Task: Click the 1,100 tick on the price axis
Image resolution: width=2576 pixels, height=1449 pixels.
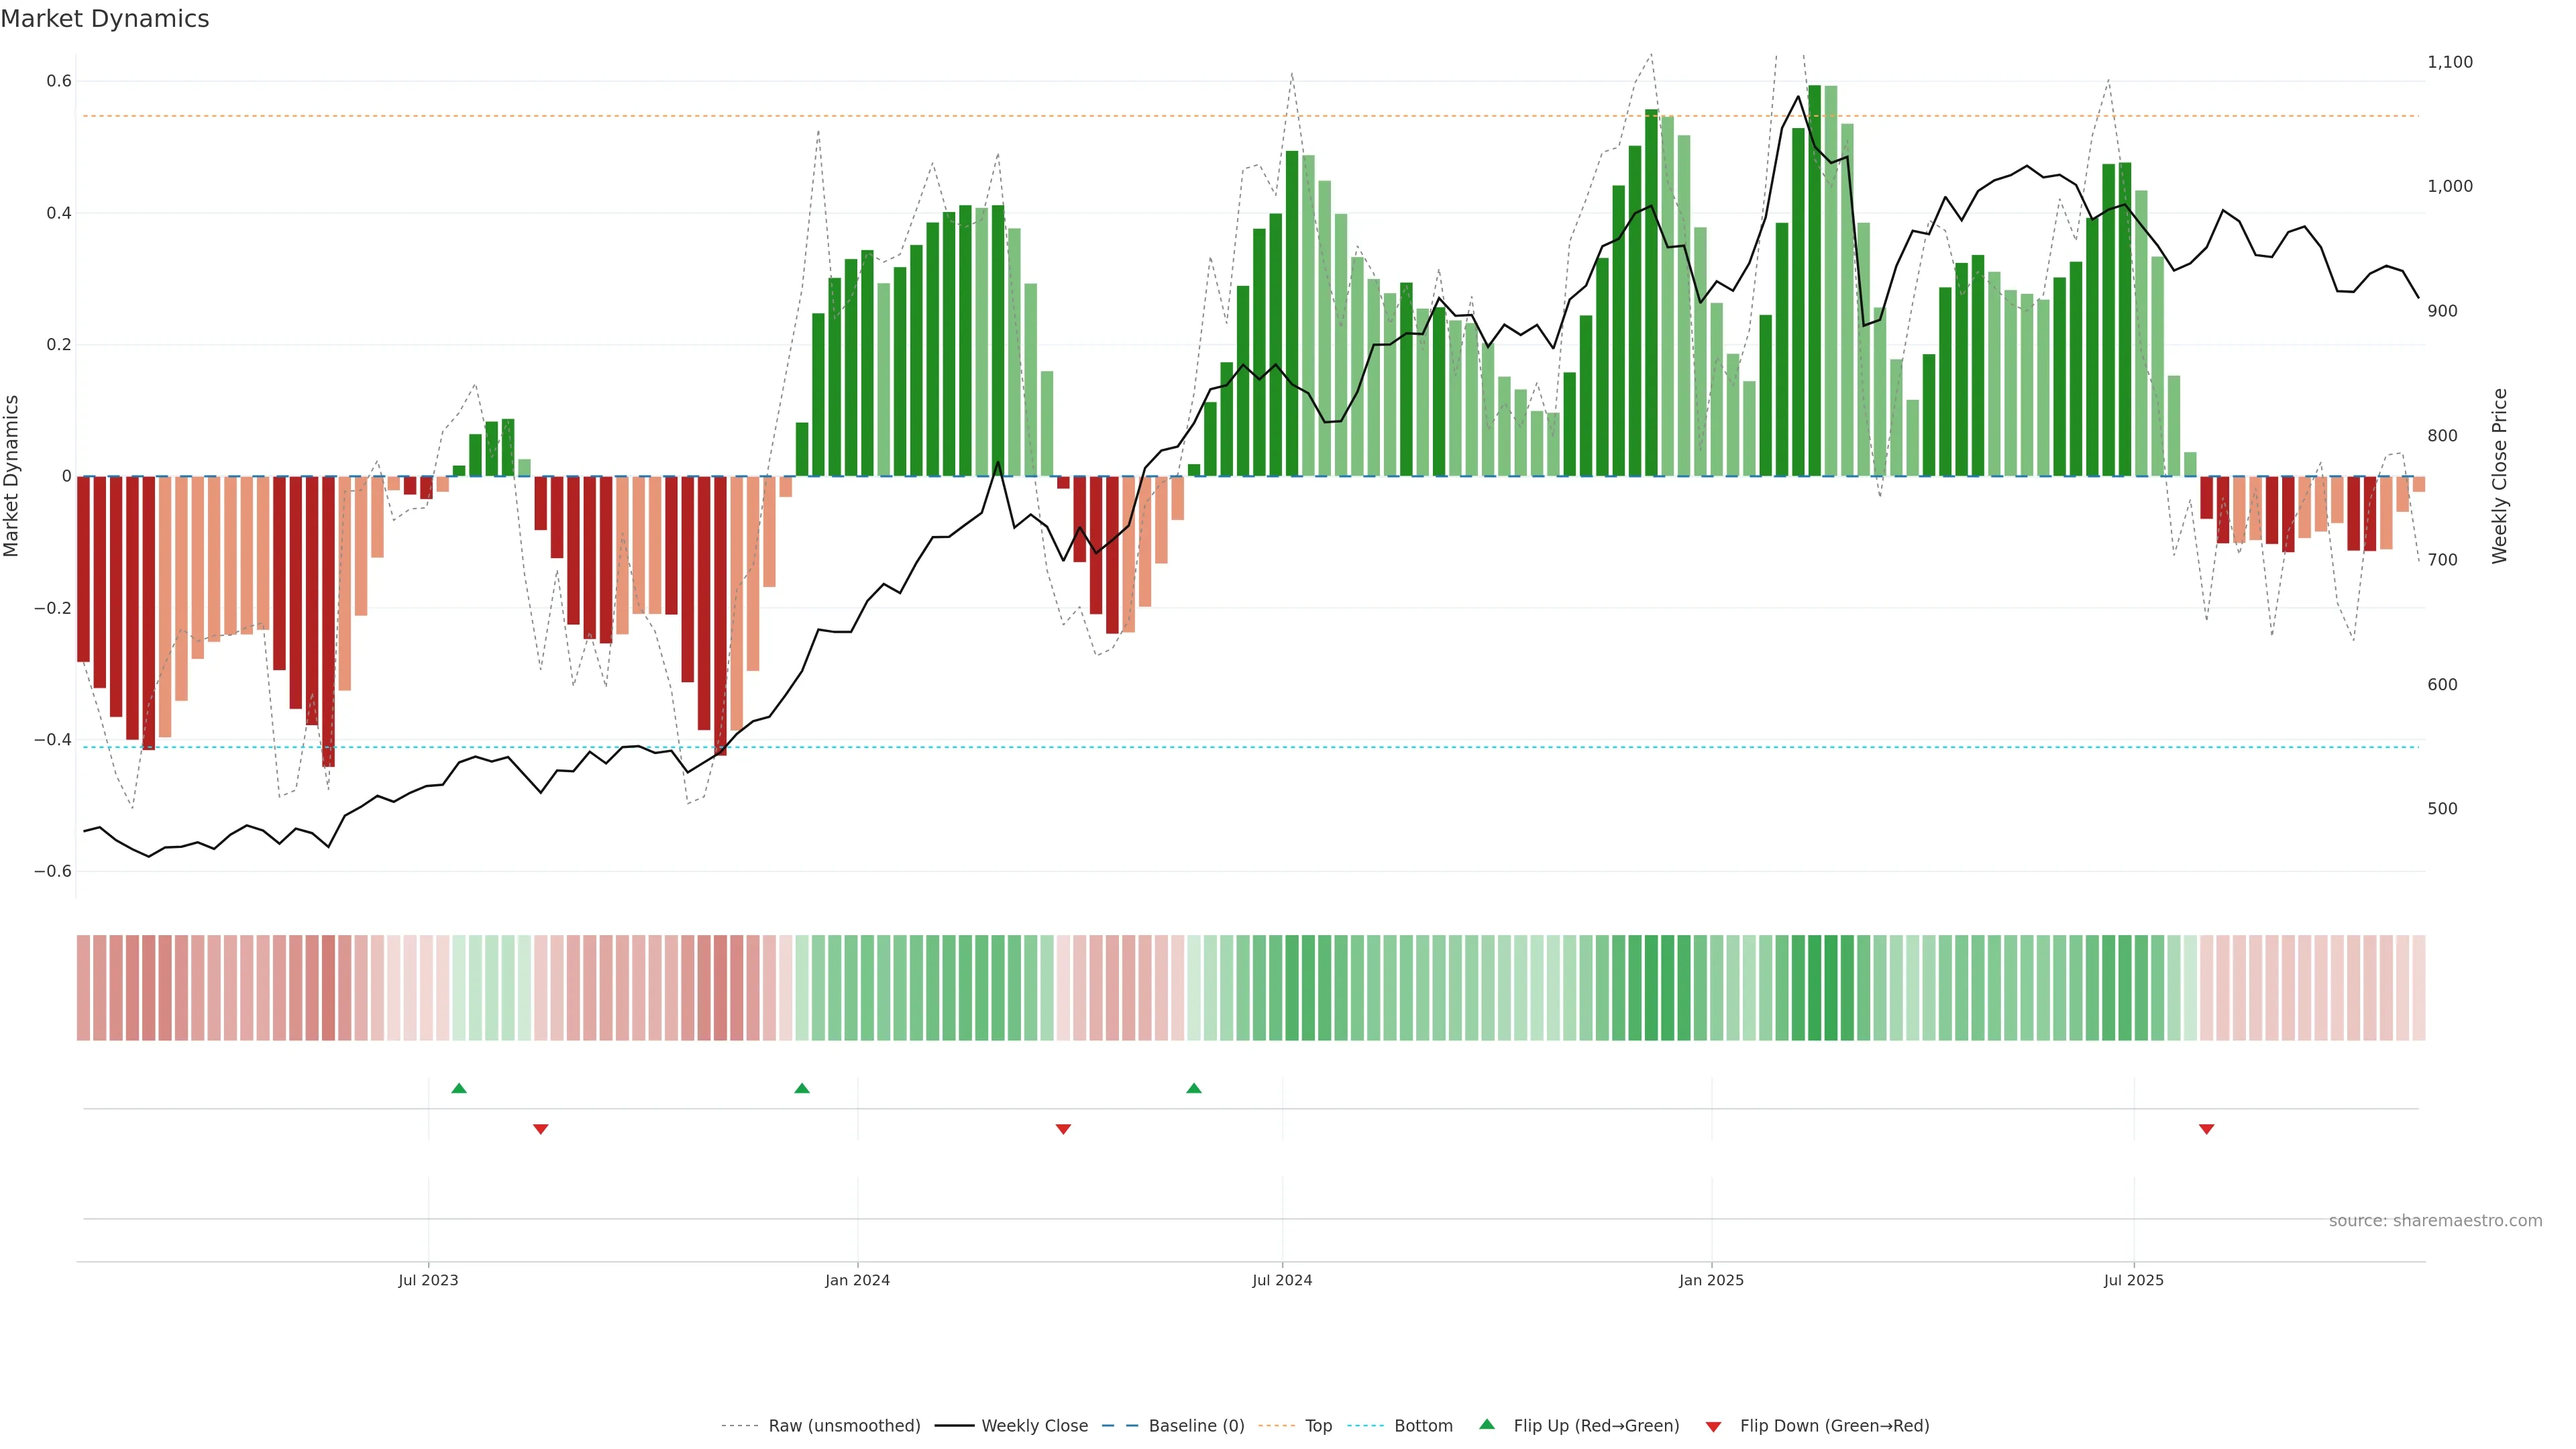Action: pyautogui.click(x=2449, y=62)
